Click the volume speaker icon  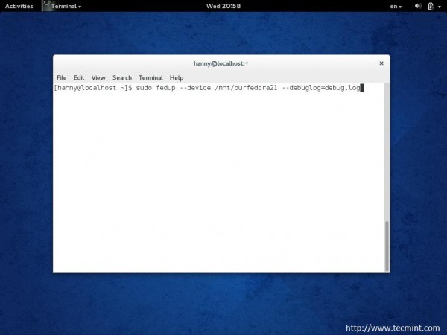pyautogui.click(x=418, y=6)
